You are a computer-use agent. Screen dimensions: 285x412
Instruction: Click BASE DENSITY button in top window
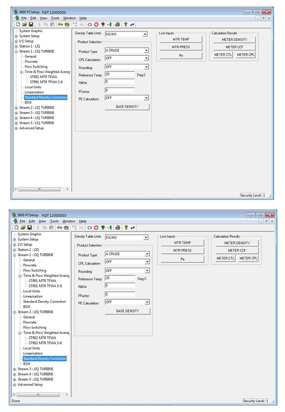(127, 107)
